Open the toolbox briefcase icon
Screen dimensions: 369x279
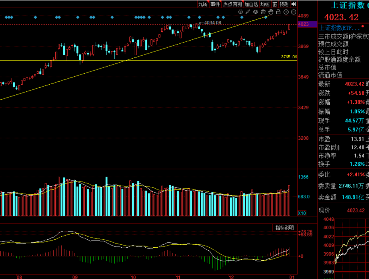[x=263, y=12]
